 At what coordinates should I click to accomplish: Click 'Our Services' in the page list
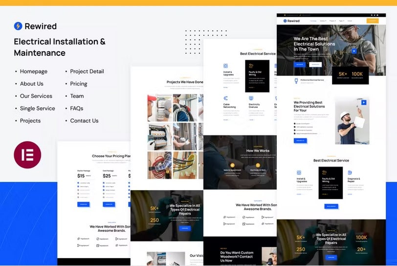coord(36,96)
